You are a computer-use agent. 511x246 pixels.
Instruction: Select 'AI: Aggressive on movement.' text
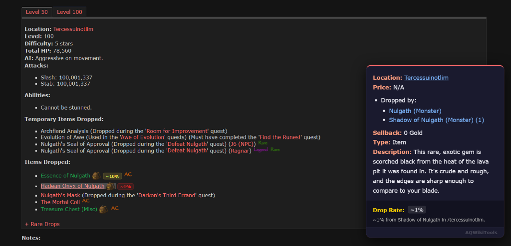point(63,58)
